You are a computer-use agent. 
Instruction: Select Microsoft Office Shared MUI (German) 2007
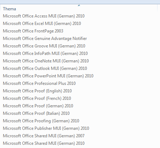(44, 136)
